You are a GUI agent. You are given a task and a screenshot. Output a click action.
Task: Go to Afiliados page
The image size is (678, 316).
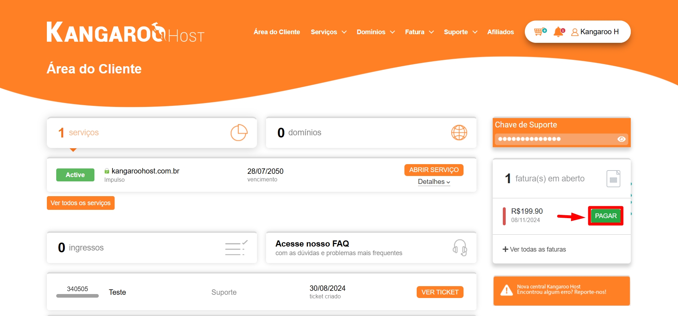500,32
